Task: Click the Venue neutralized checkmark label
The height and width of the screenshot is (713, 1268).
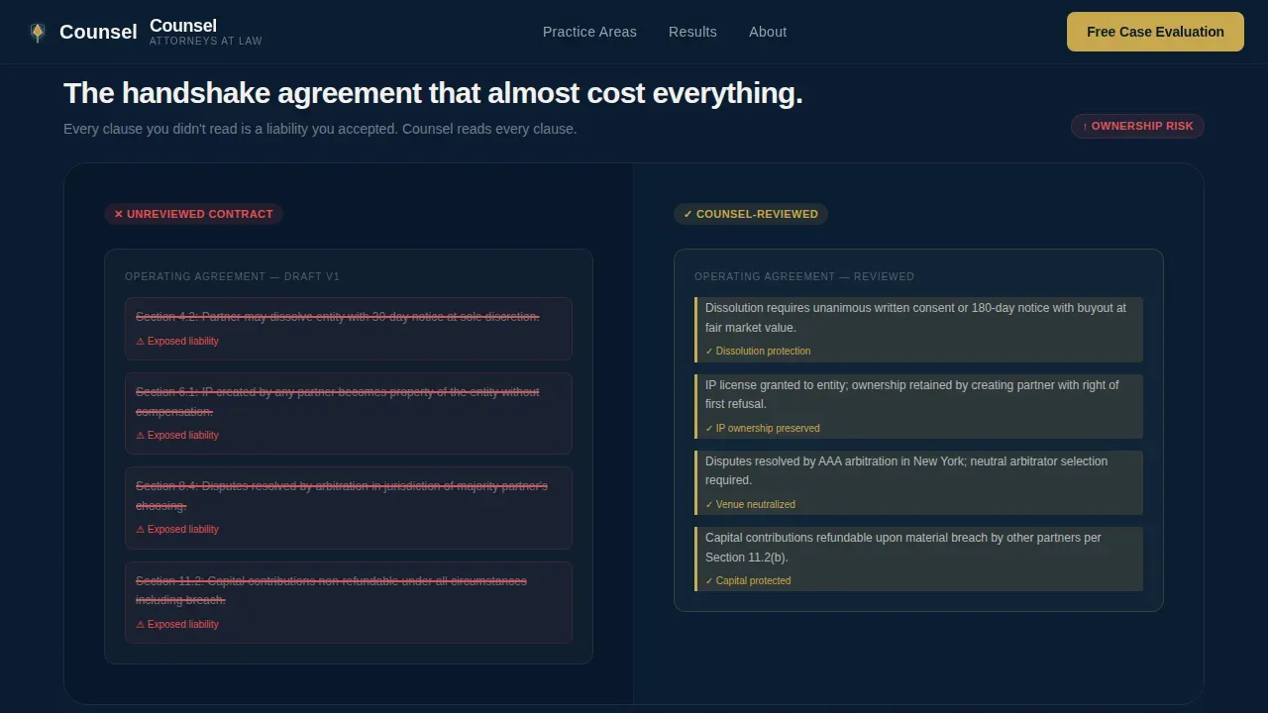Action: 750,505
